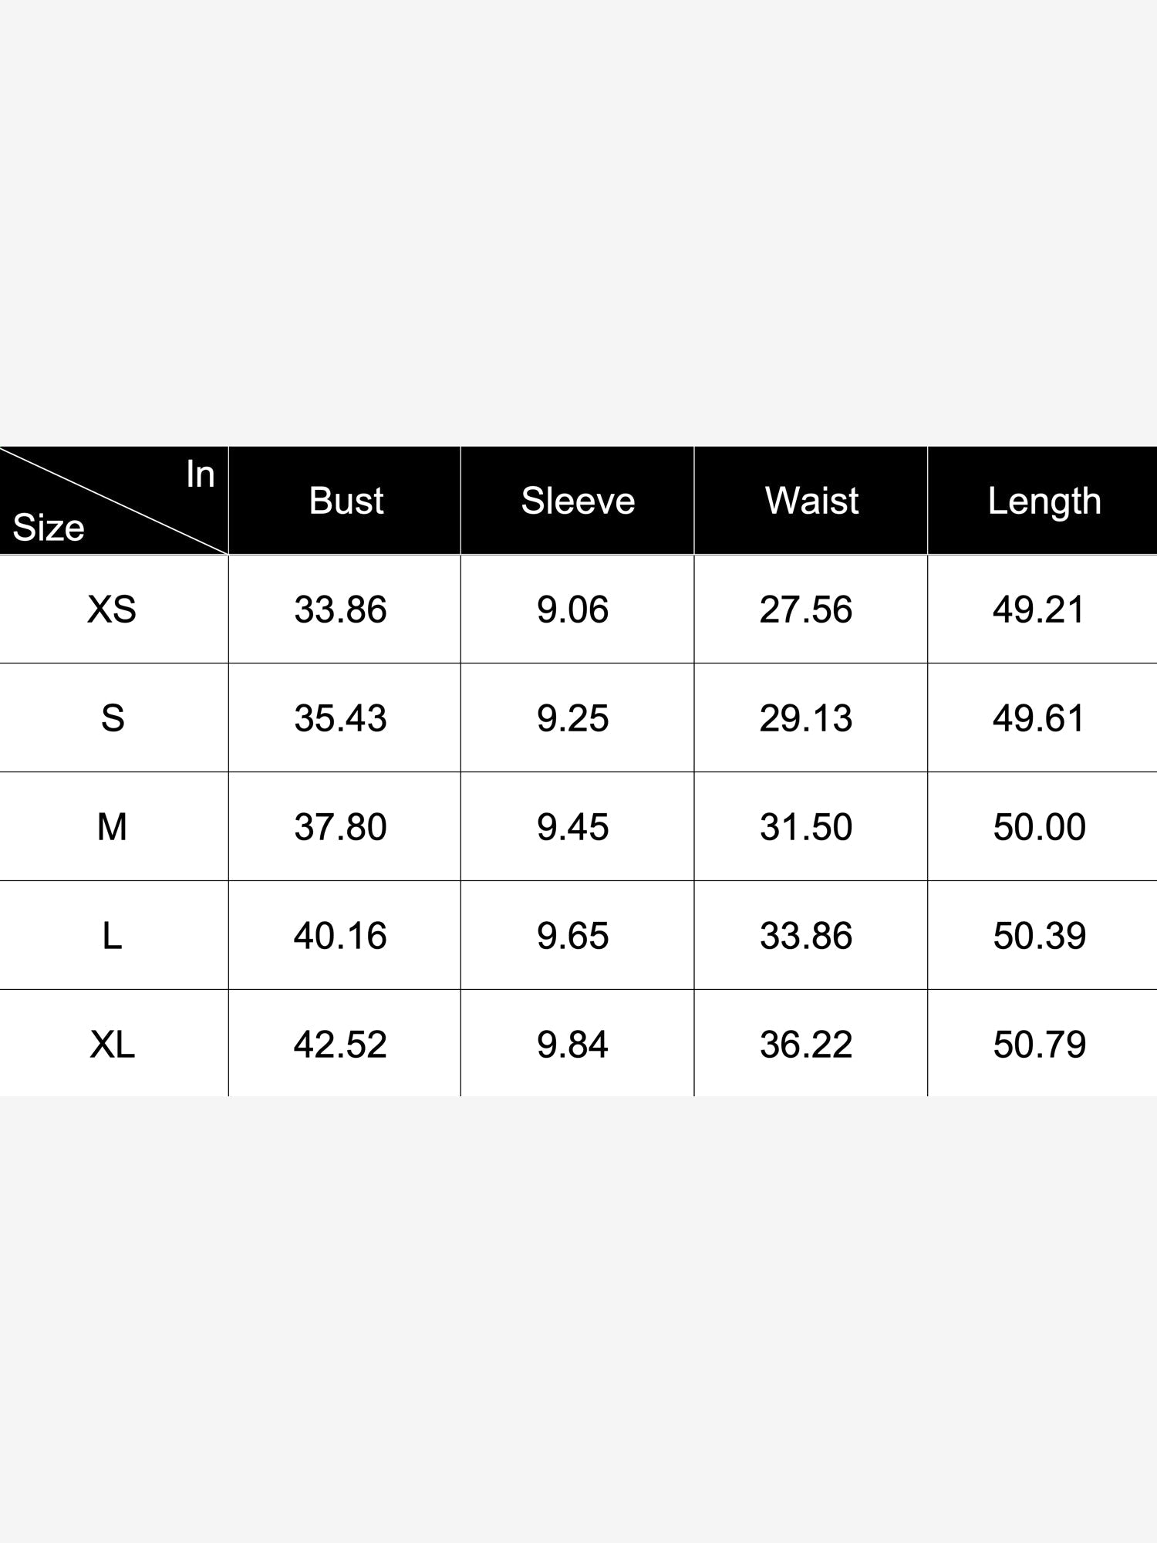Click the XL length value 50.79
The width and height of the screenshot is (1157, 1543).
pyautogui.click(x=1039, y=1045)
